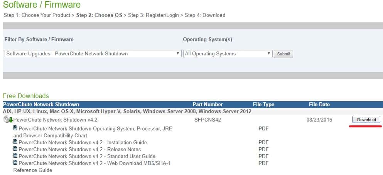Click the Part Number column header
The image size is (383, 175).
208,104
